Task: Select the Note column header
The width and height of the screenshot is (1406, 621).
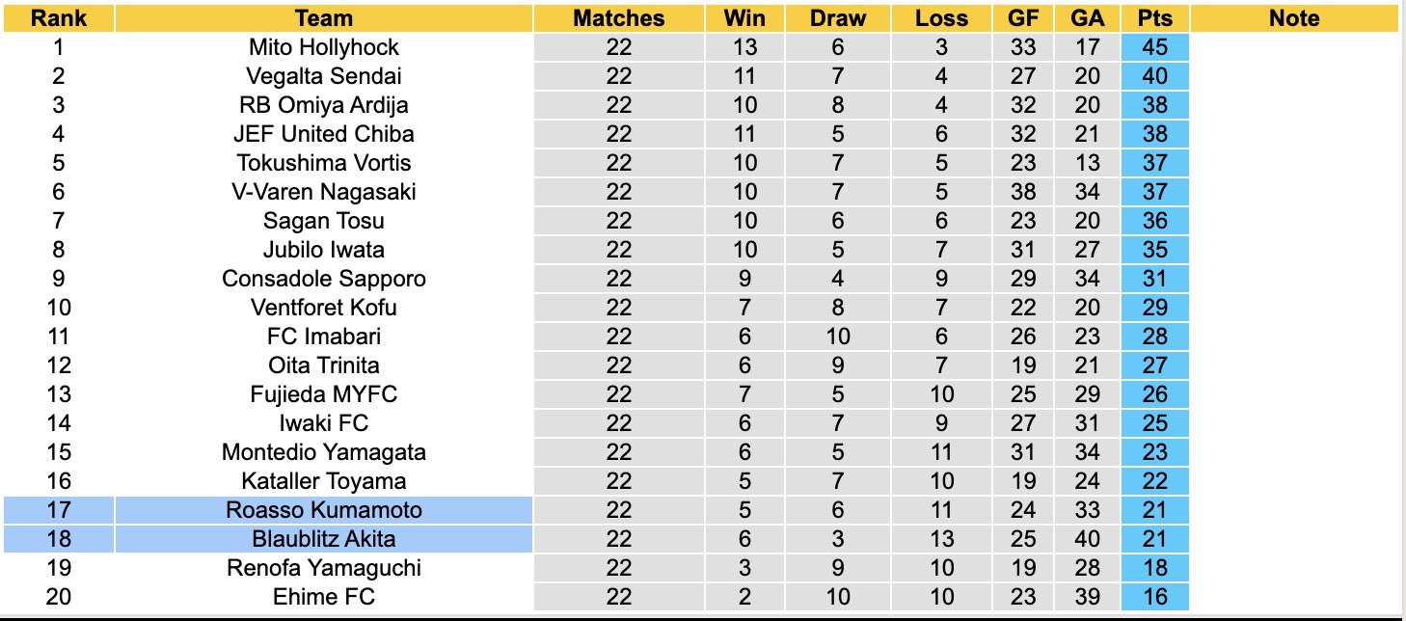Action: point(1294,18)
